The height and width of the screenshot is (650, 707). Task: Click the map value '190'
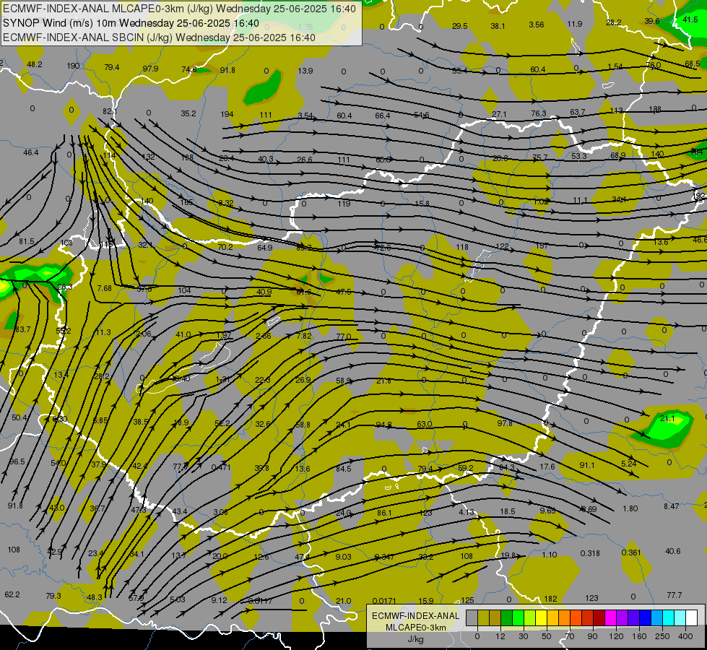[73, 66]
